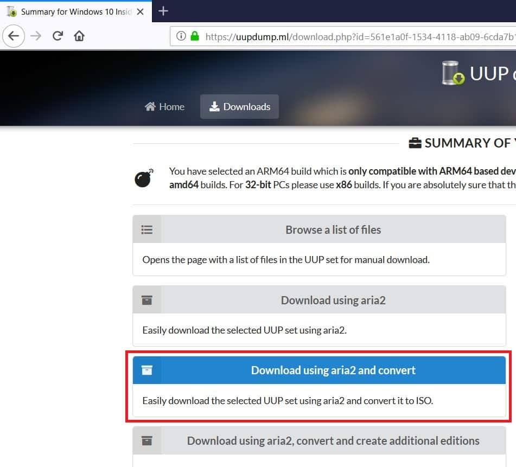
Task: Open the Downloads navigation item
Action: 240,106
